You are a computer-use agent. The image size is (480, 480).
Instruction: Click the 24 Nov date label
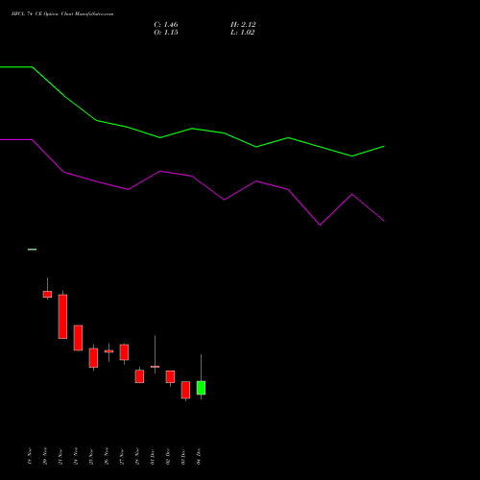pyautogui.click(x=76, y=456)
